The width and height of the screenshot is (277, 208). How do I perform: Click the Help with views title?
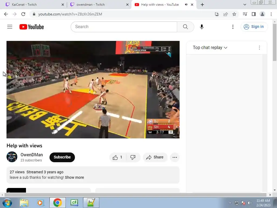24,145
